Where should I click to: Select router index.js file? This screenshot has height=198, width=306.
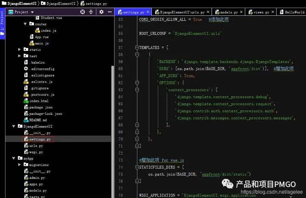(x=46, y=31)
